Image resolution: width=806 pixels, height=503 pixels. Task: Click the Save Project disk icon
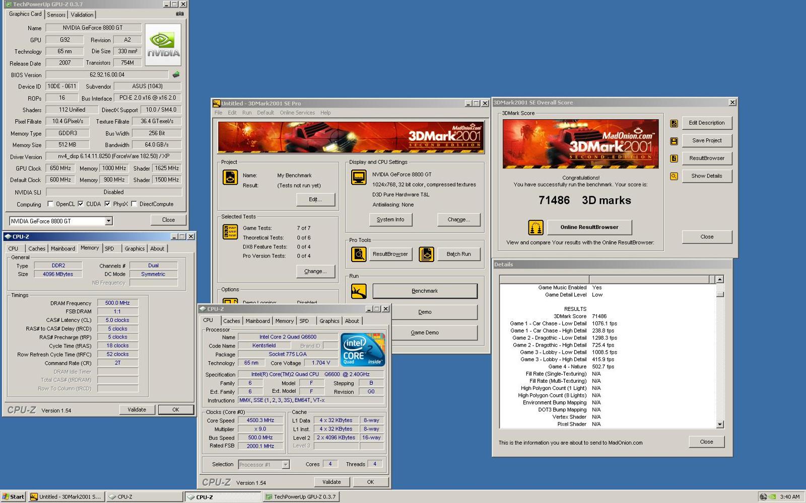[x=674, y=141]
